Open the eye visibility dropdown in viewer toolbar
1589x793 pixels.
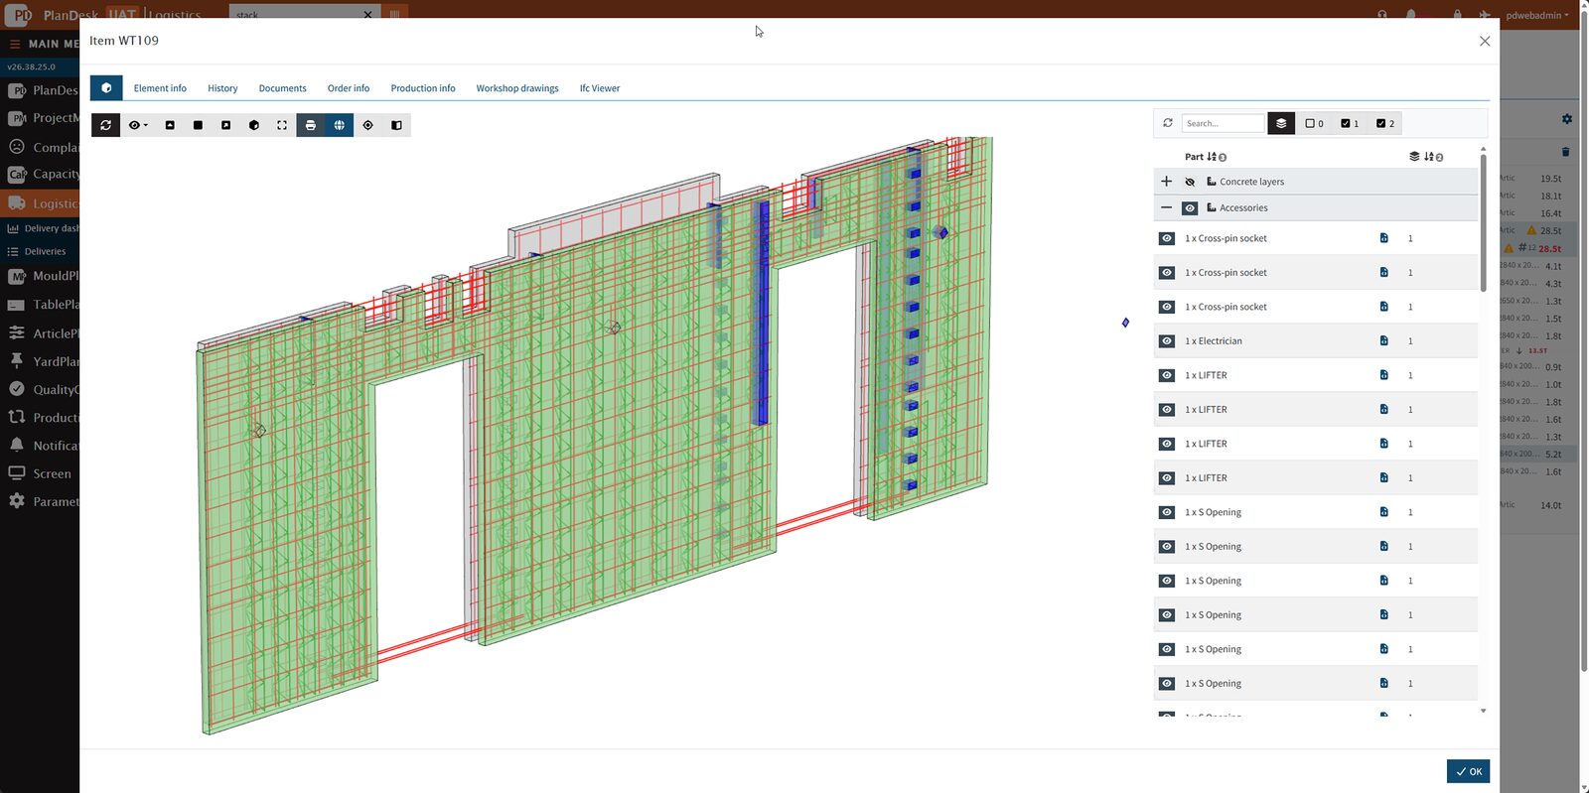[x=138, y=125]
